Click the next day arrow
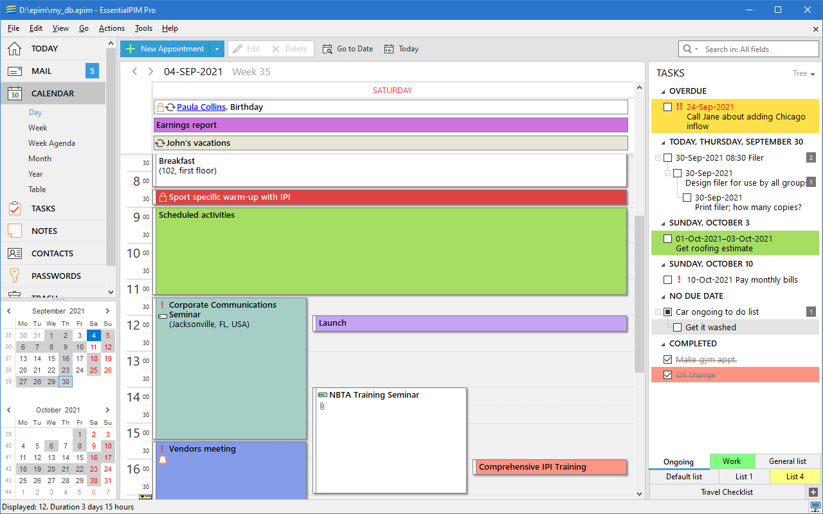Screen dimensions: 823x514 click(150, 72)
